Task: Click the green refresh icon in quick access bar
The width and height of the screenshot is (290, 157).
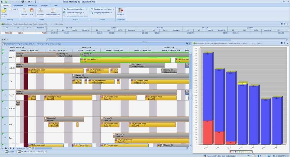Action: click(6, 2)
